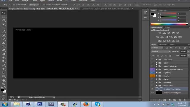
Task: Toggle visibility of Migra - Ground Cracks group
Action: tap(152, 69)
